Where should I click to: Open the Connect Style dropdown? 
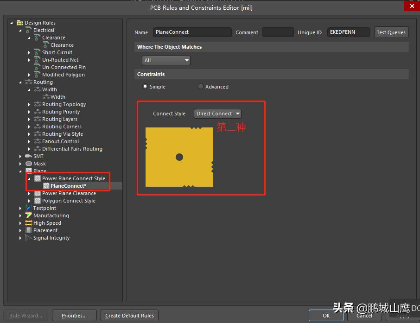click(x=217, y=114)
